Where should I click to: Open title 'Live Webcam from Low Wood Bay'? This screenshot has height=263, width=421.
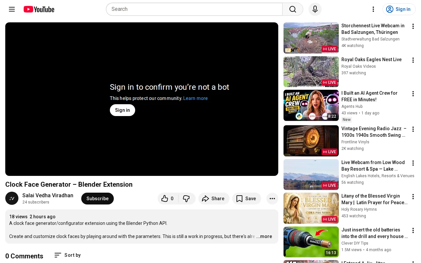coord(373,166)
